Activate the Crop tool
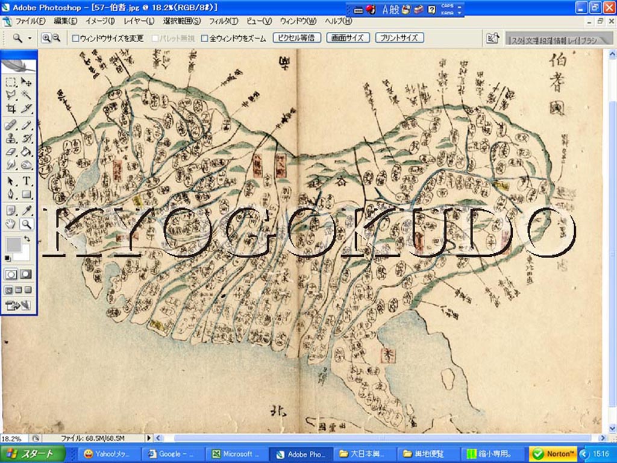The width and height of the screenshot is (617, 463). 11,109
